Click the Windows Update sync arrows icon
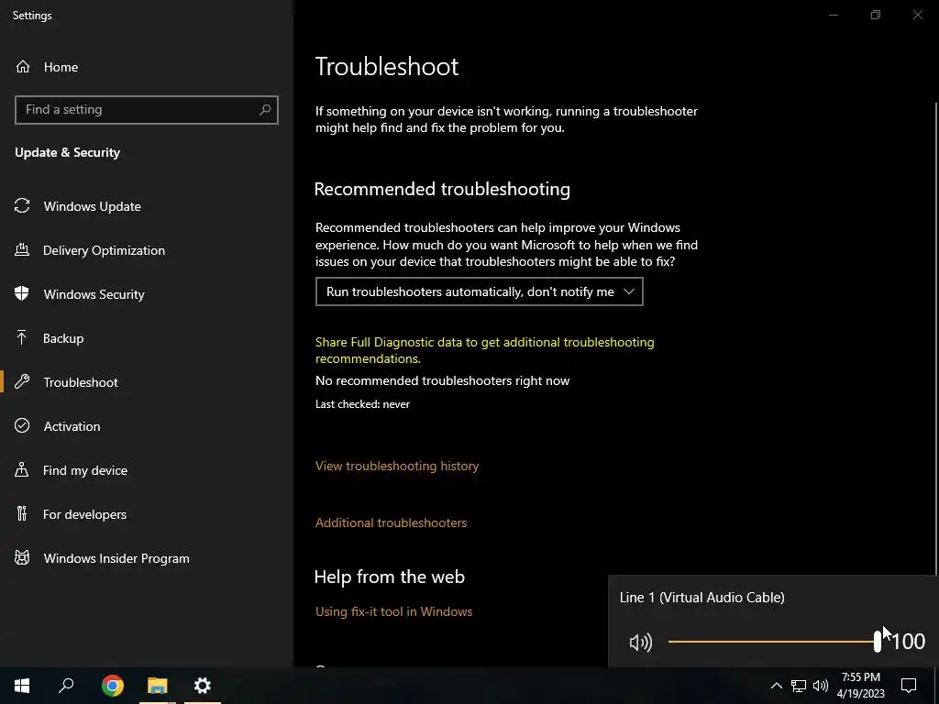The image size is (939, 704). coord(22,206)
